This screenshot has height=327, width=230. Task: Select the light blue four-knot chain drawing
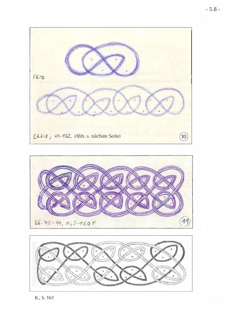click(x=110, y=101)
